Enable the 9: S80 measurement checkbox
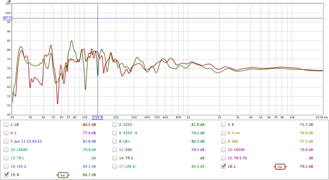329x180 pixels. (224, 141)
